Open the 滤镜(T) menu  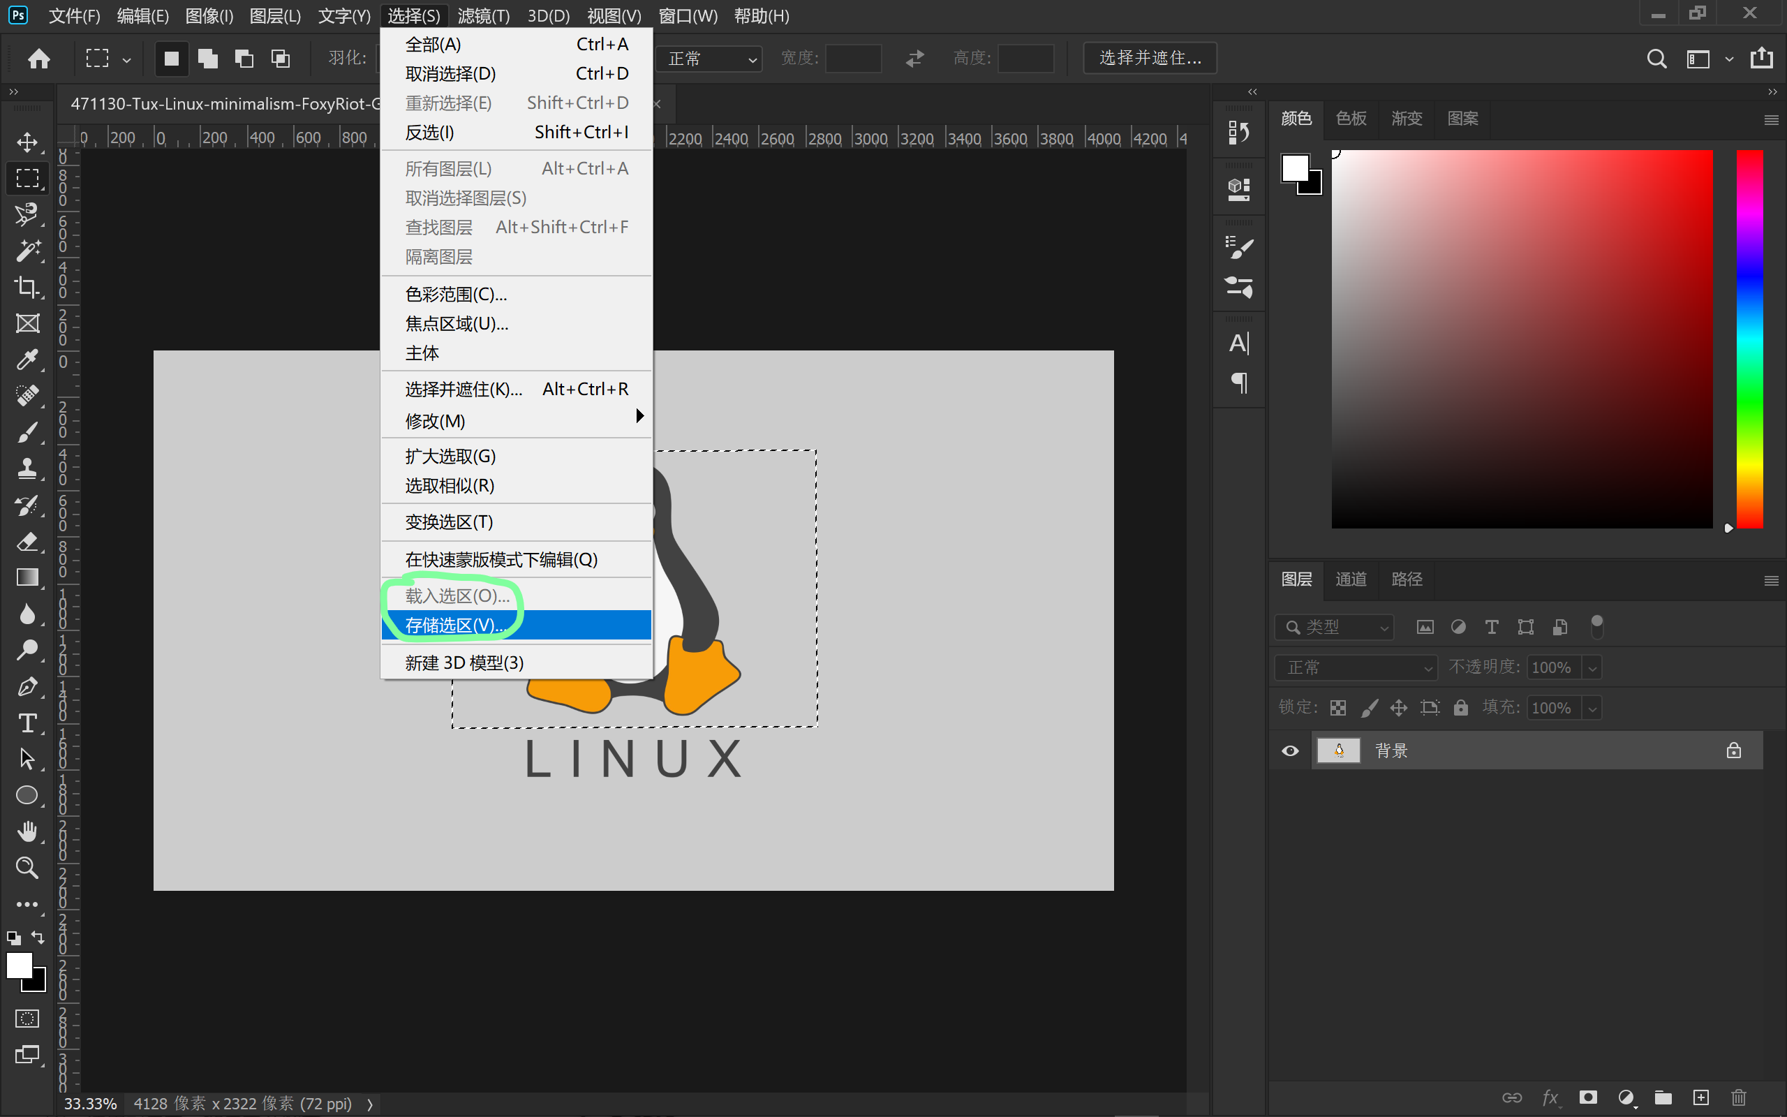pyautogui.click(x=484, y=15)
